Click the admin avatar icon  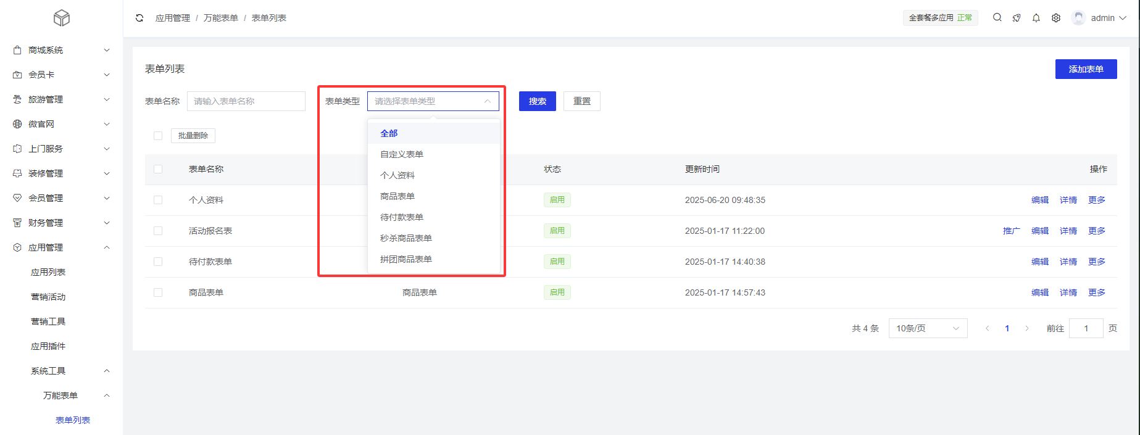point(1078,18)
